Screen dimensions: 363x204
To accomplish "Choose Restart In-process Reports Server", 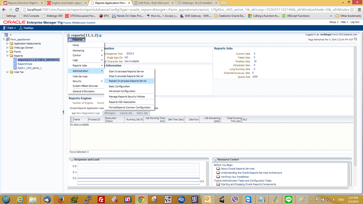I will pyautogui.click(x=129, y=81).
